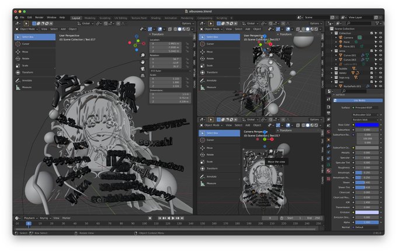397x252 pixels.
Task: Click the Emission color swatch
Action: point(367,212)
